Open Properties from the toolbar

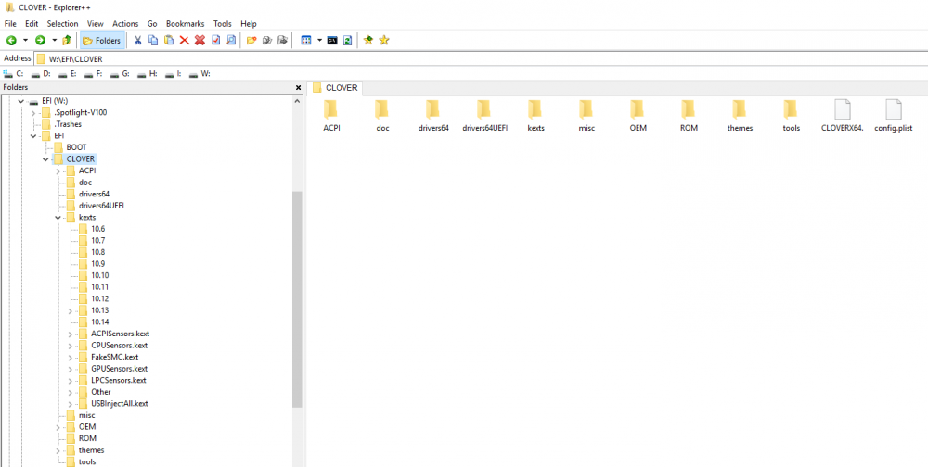pos(215,40)
